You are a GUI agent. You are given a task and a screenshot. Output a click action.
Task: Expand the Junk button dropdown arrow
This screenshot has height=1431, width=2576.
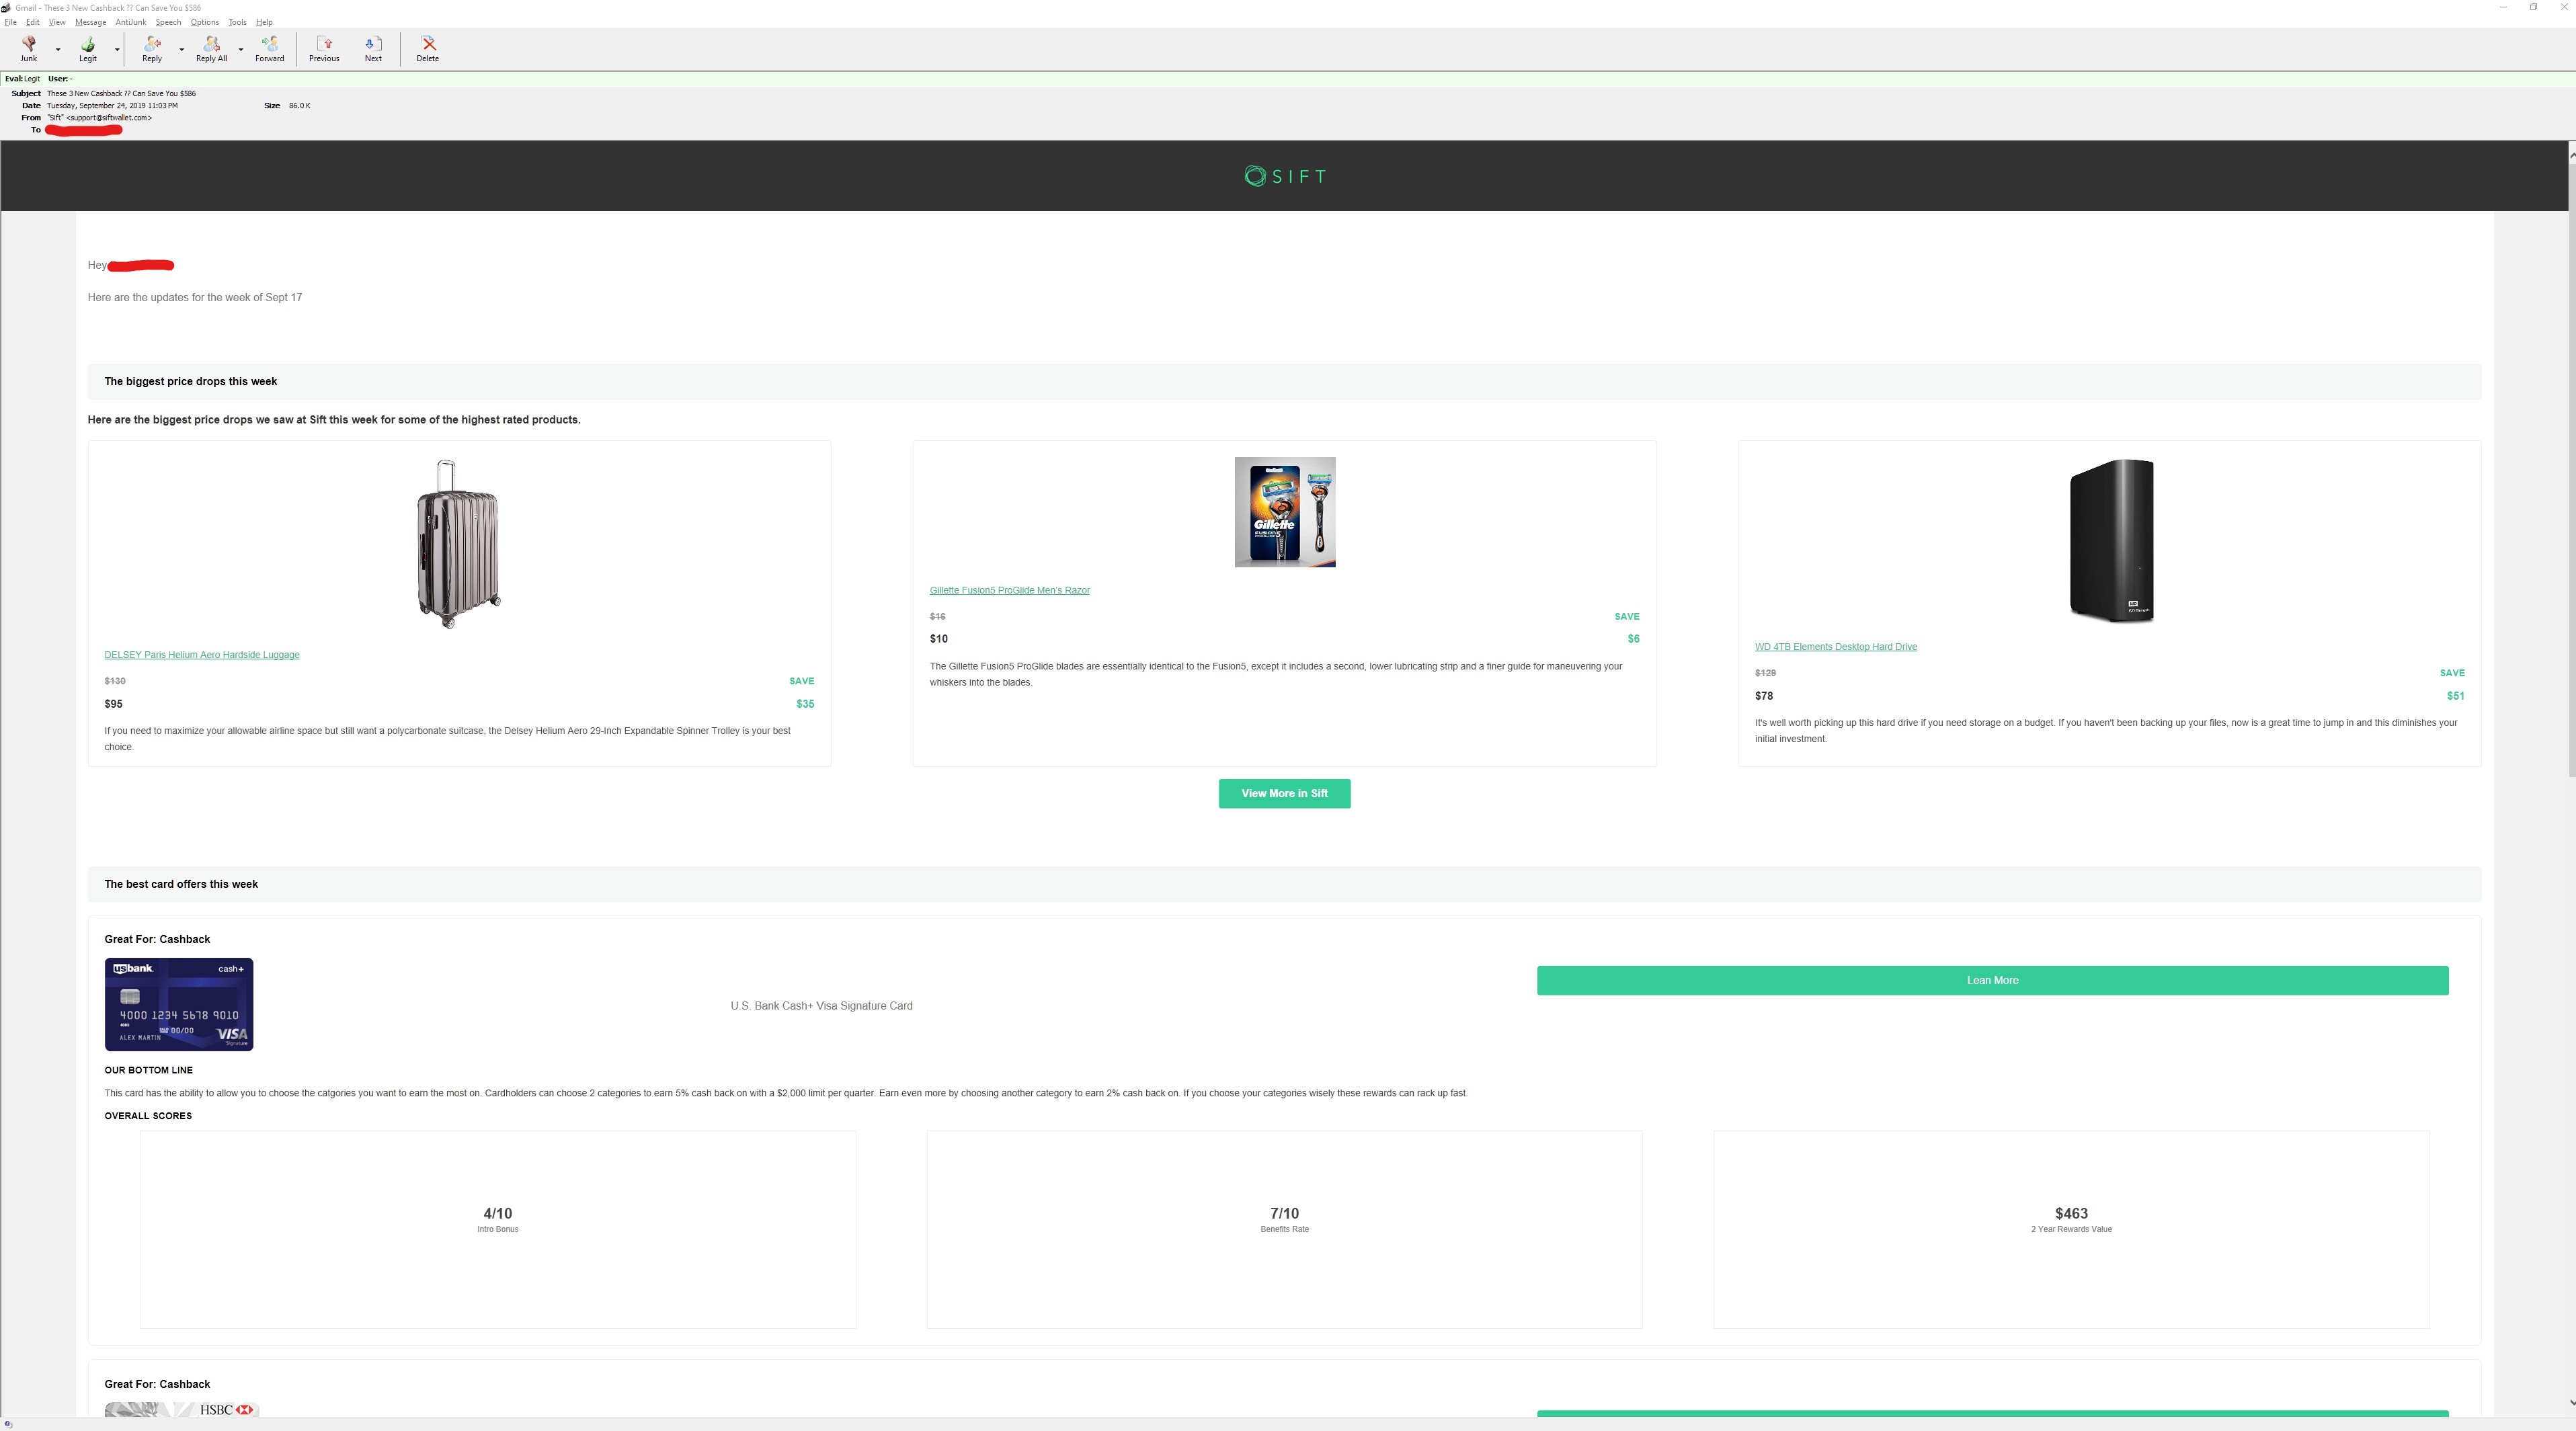[x=58, y=49]
